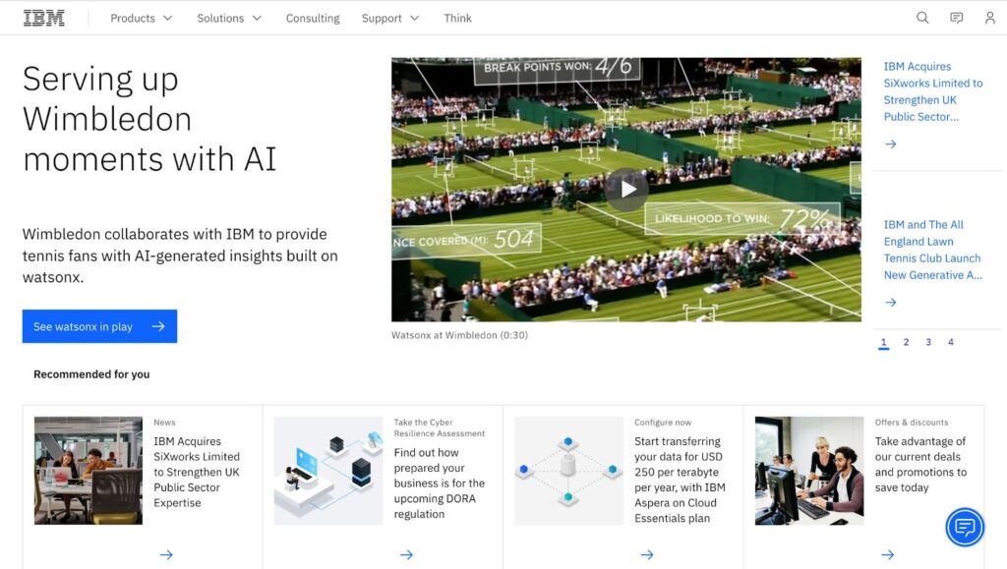Click Wimbledon collaborates with IBM paragraph

click(x=181, y=256)
